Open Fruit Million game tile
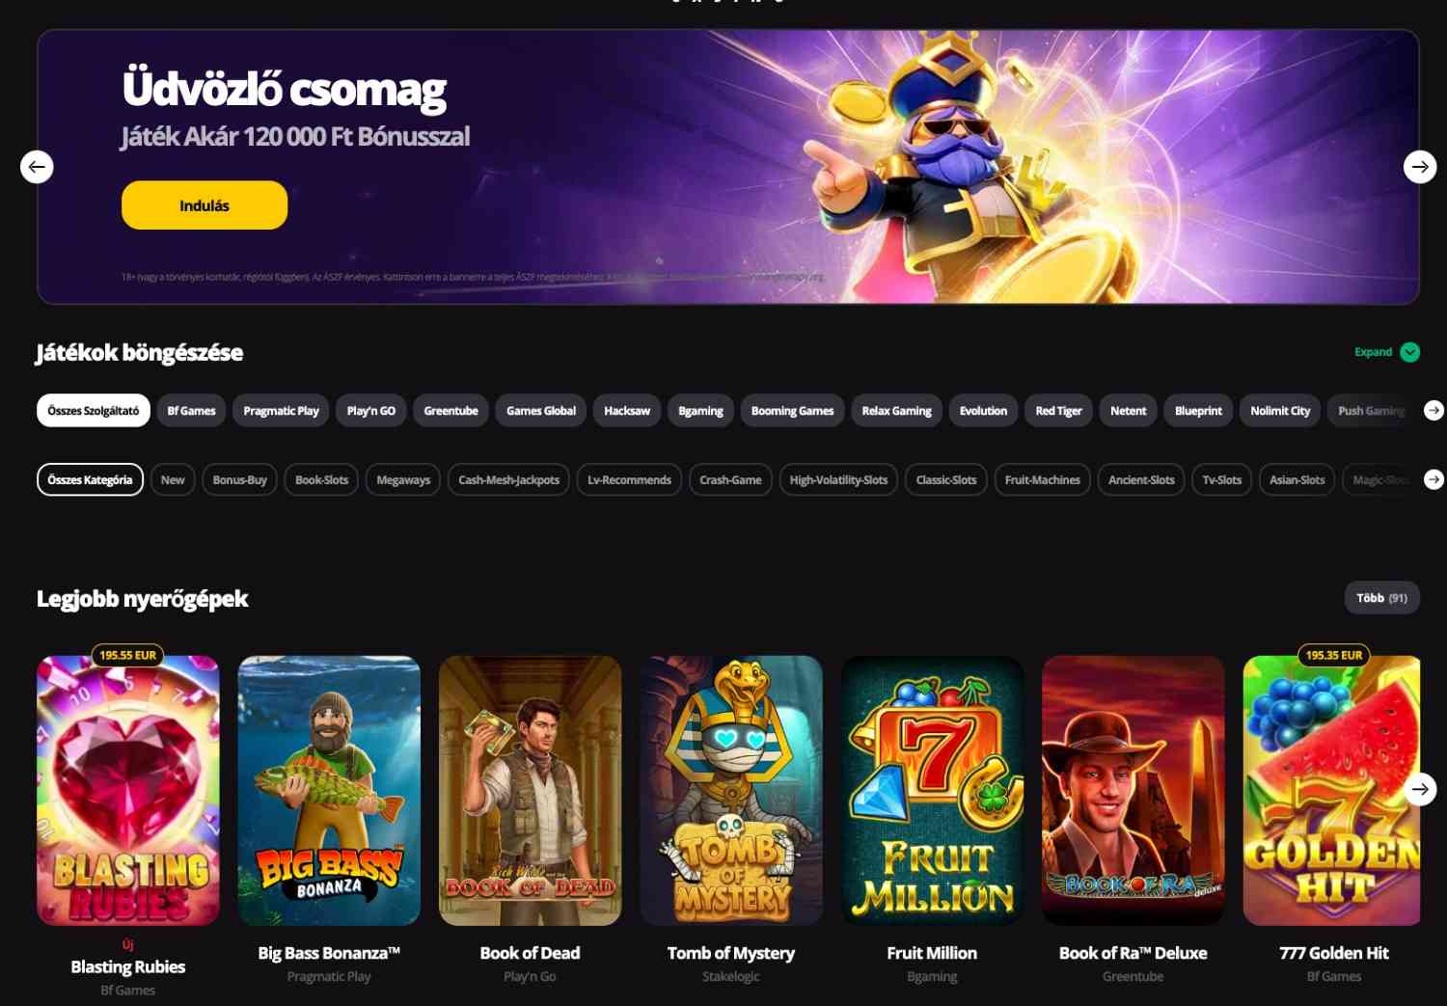Screen dimensions: 1447x1006 [932, 791]
